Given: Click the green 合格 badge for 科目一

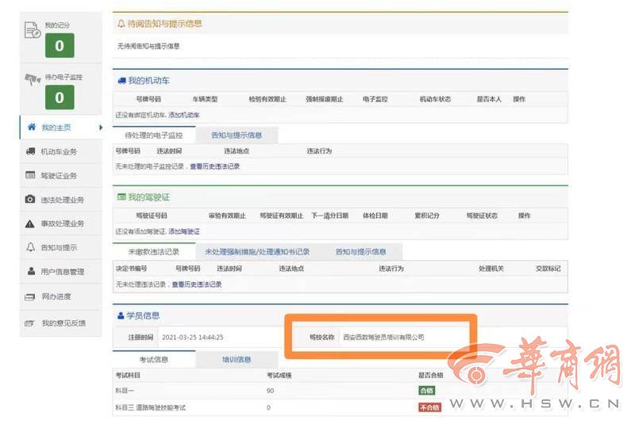Looking at the screenshot, I should pos(427,391).
